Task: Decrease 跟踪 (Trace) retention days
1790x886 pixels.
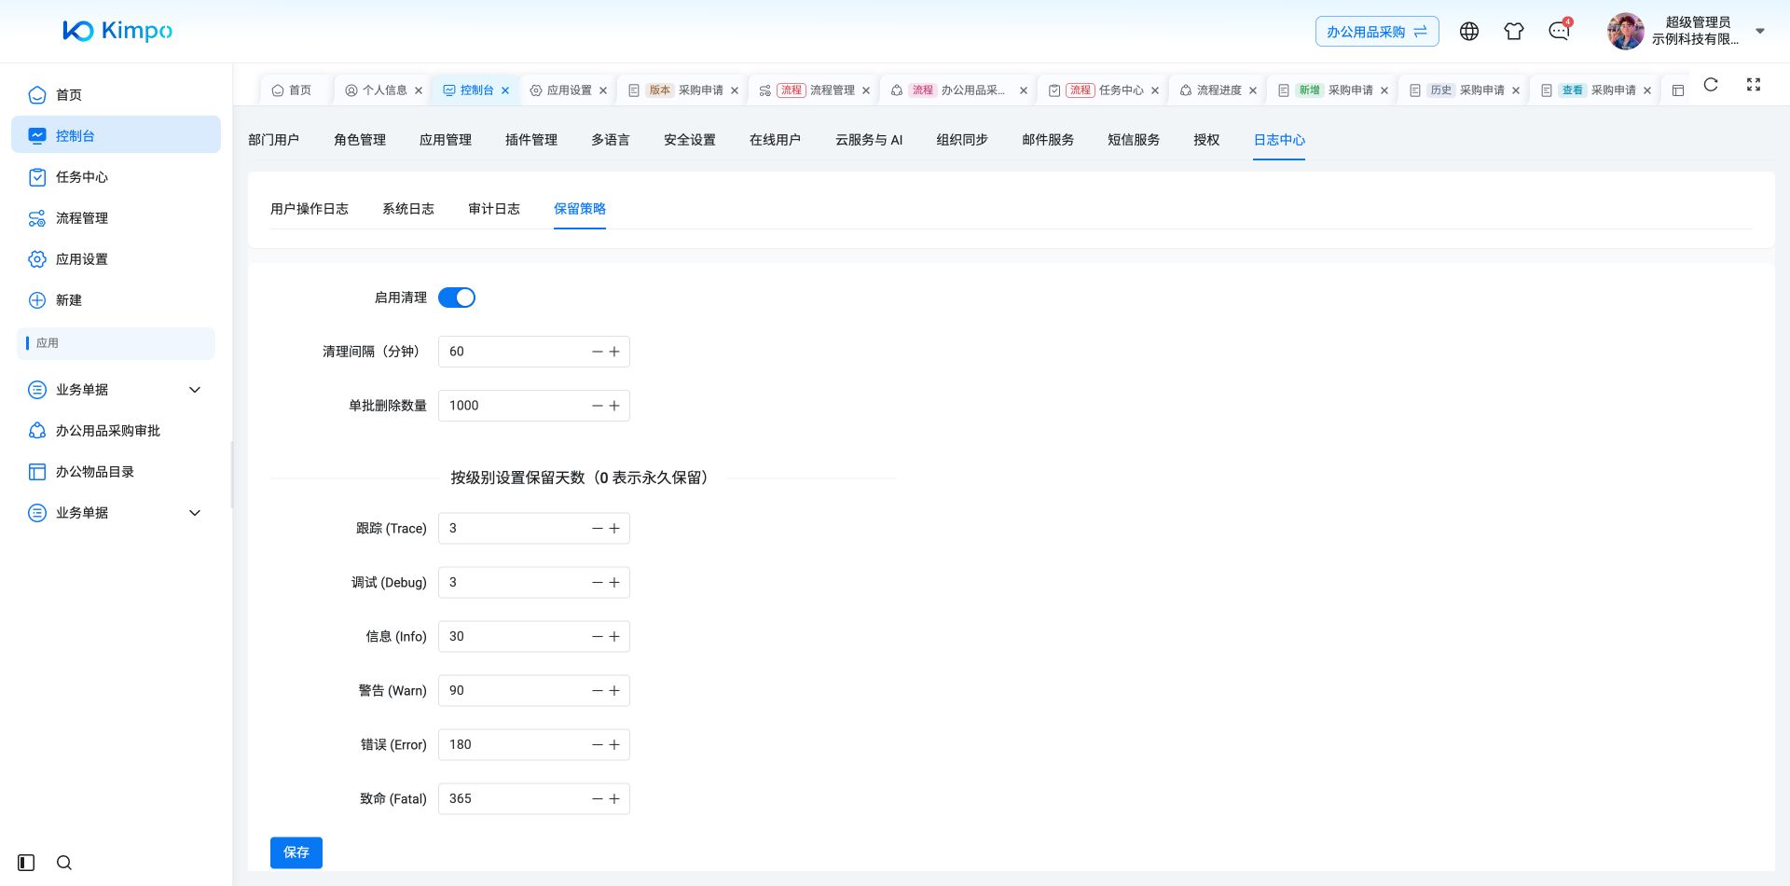Action: (598, 529)
